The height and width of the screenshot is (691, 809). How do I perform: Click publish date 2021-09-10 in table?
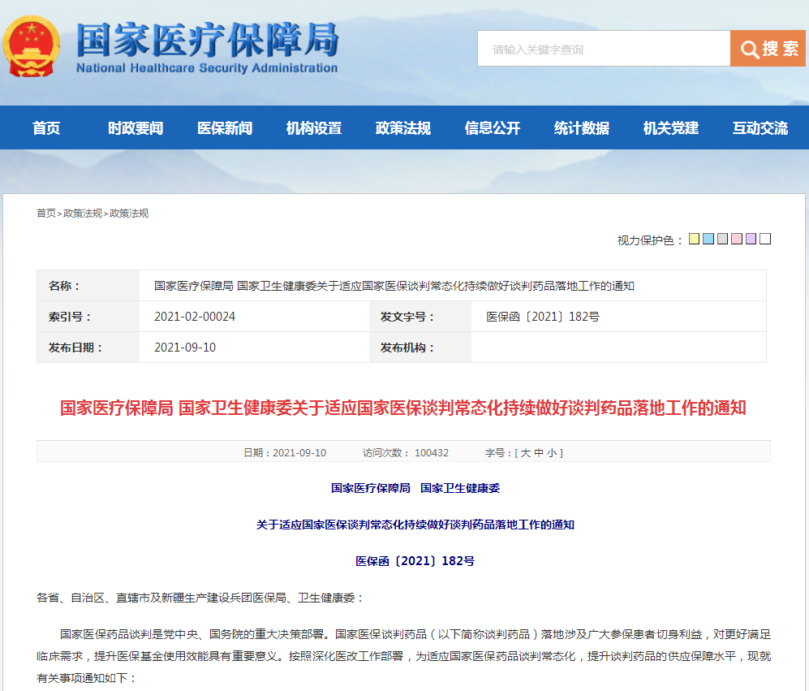point(185,348)
